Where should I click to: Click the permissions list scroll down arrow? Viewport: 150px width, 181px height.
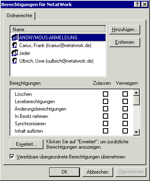click(x=136, y=132)
